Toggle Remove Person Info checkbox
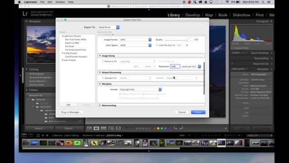289x163 pixels. click(x=120, y=94)
